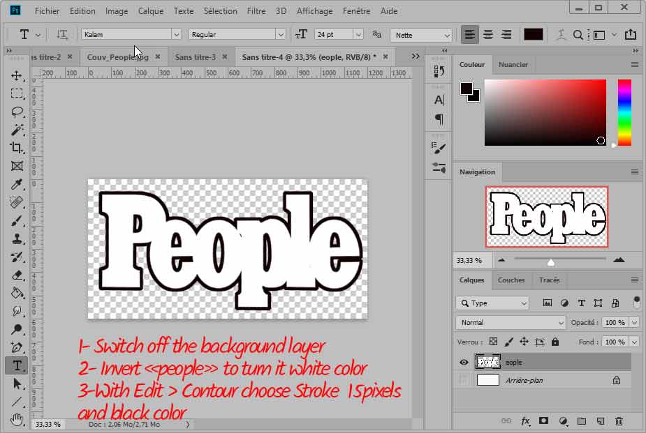Open the Character panel icon
Image resolution: width=646 pixels, height=433 pixels.
[x=439, y=100]
